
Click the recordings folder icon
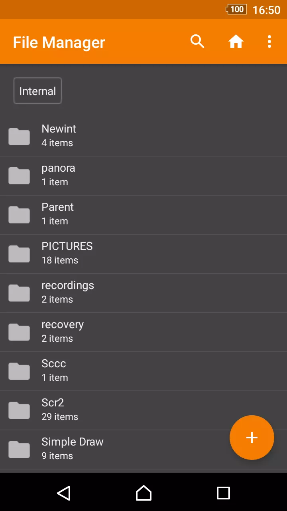pos(19,293)
